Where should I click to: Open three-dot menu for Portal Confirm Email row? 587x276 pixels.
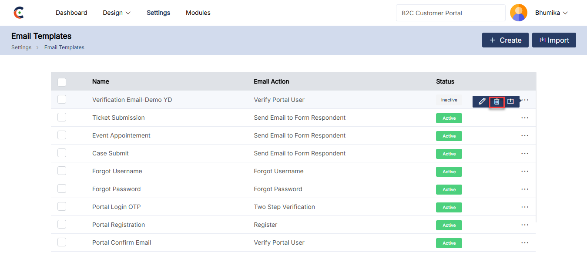click(x=525, y=243)
